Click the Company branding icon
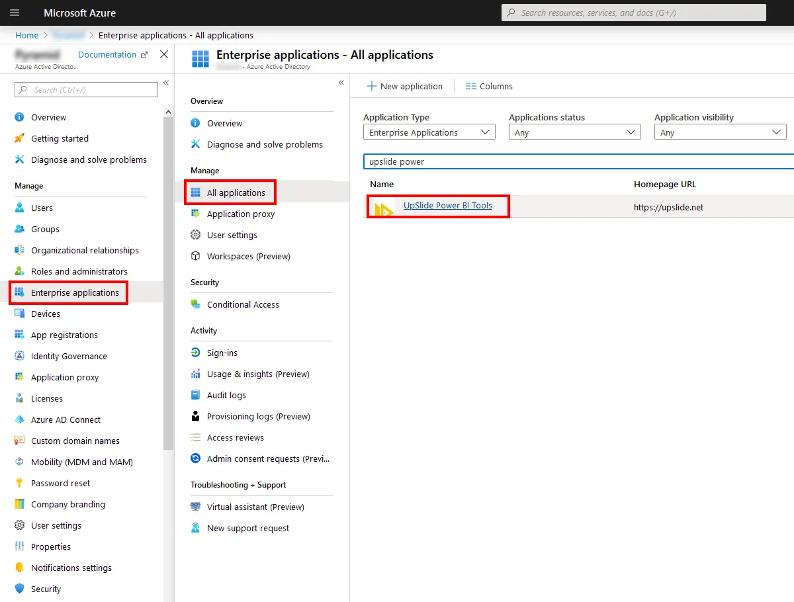 (x=19, y=504)
